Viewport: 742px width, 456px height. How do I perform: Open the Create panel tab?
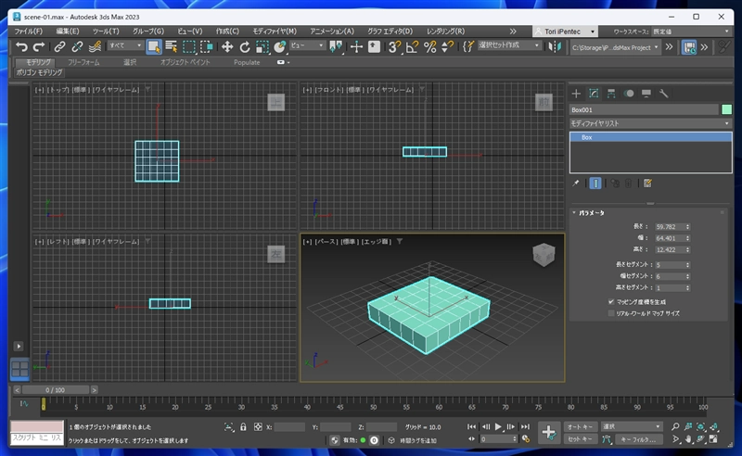576,94
